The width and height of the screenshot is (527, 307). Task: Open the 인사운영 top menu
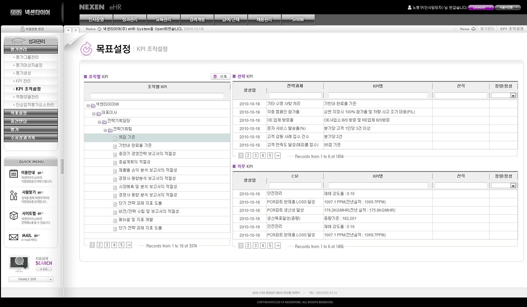[96, 19]
